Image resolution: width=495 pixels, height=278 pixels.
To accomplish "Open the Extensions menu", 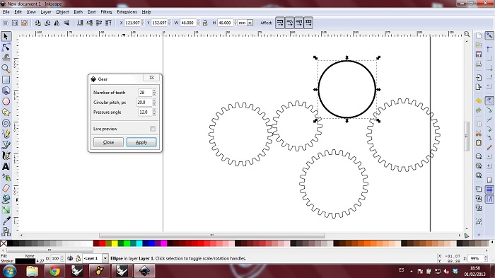I will pyautogui.click(x=127, y=12).
